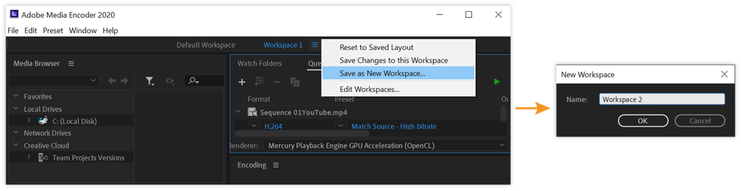Select the Media Browser panel tab
The width and height of the screenshot is (741, 191).
[x=37, y=64]
